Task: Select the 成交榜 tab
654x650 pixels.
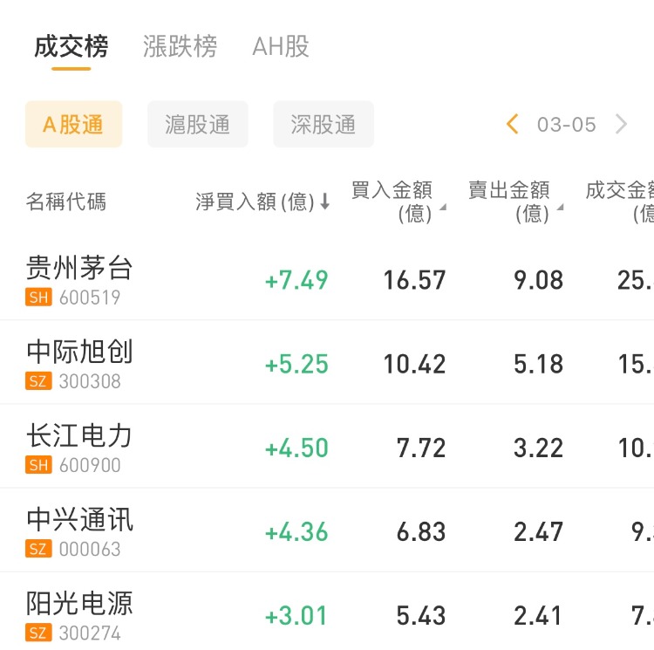Action: pyautogui.click(x=72, y=46)
